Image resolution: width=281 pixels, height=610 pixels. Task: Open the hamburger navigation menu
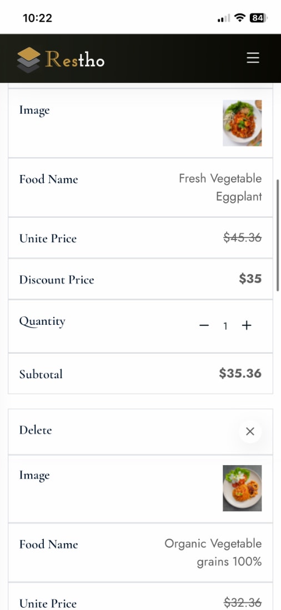click(x=253, y=58)
